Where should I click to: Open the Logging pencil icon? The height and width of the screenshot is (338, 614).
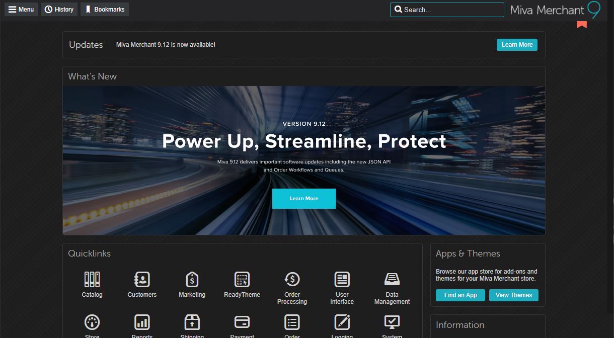pyautogui.click(x=342, y=322)
